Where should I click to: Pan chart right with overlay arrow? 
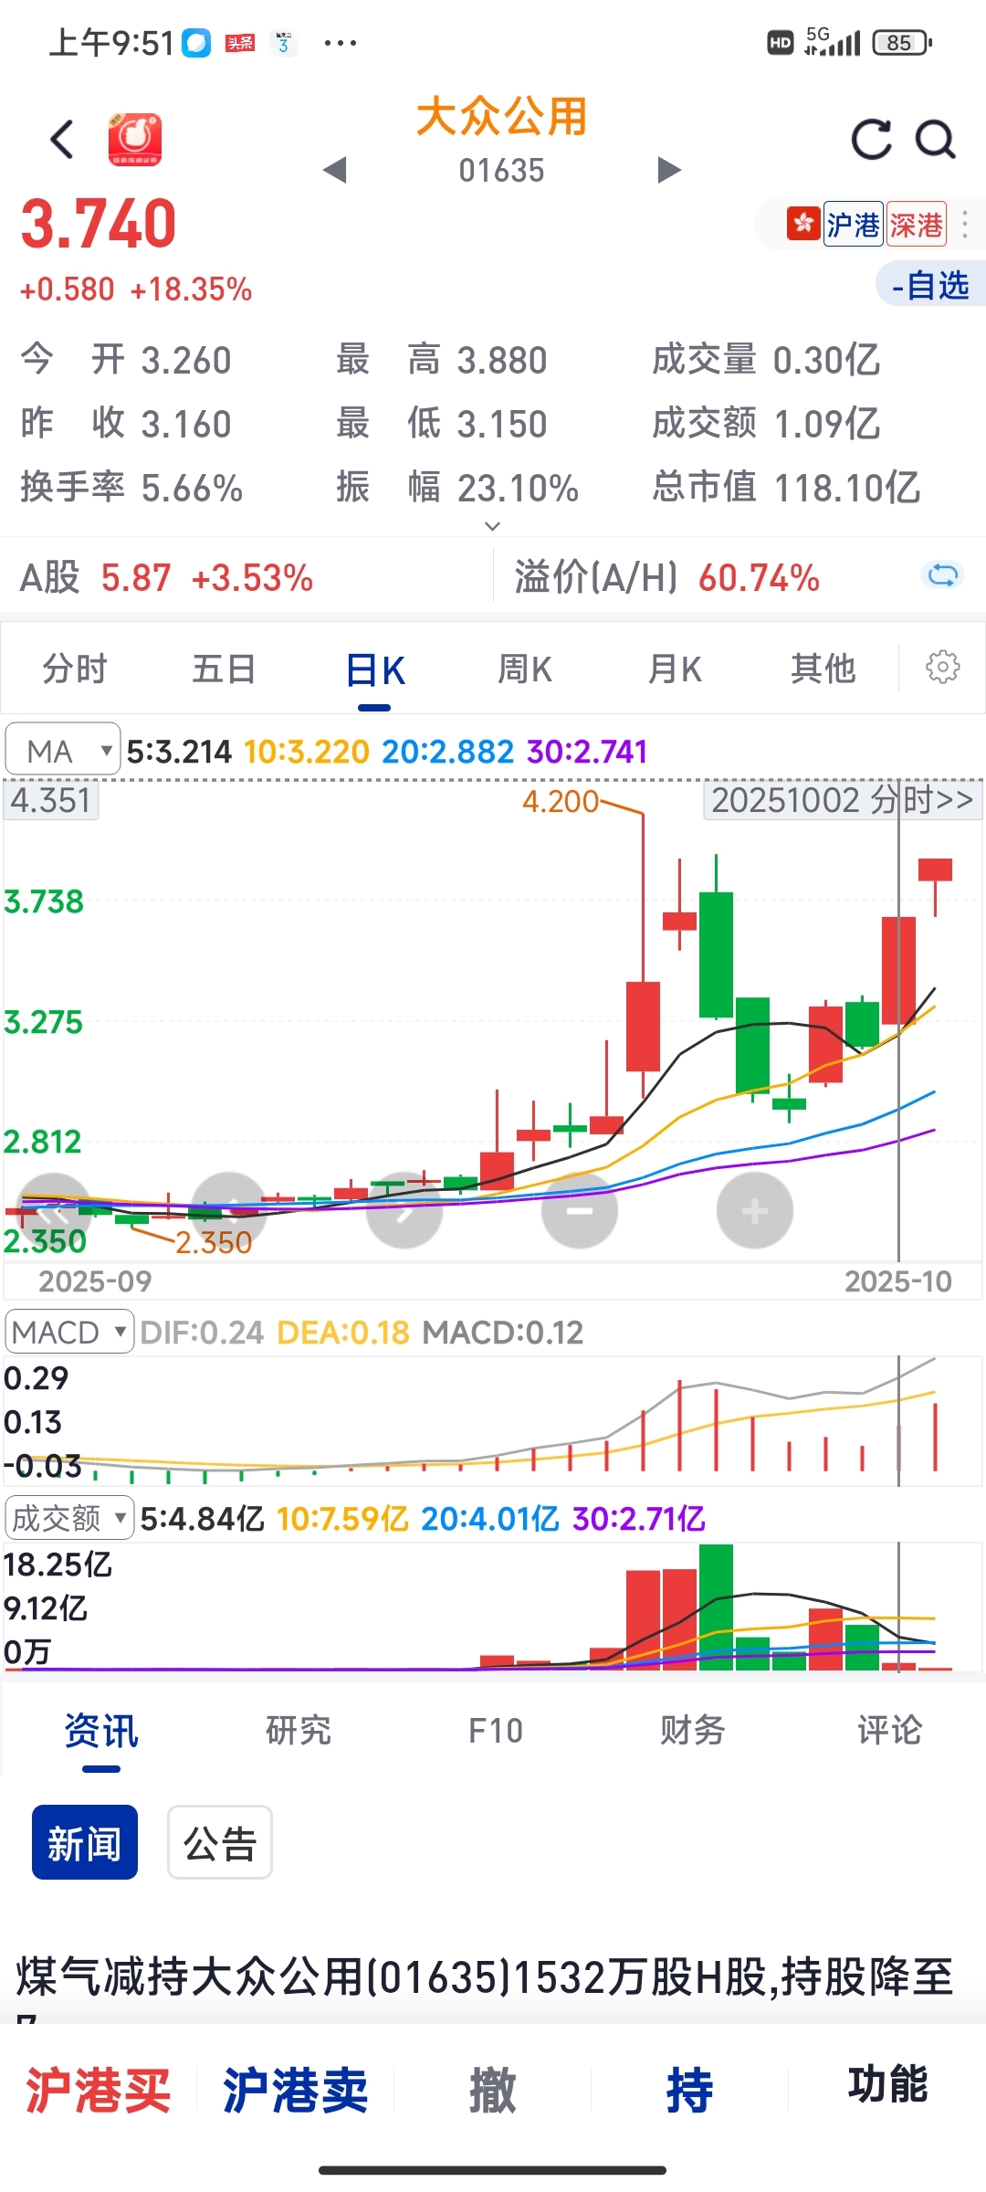[404, 1211]
